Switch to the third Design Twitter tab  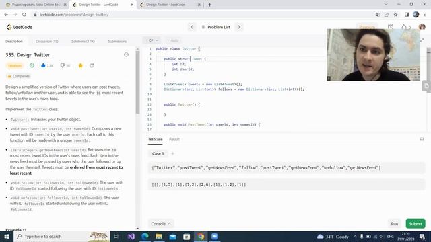[170, 5]
